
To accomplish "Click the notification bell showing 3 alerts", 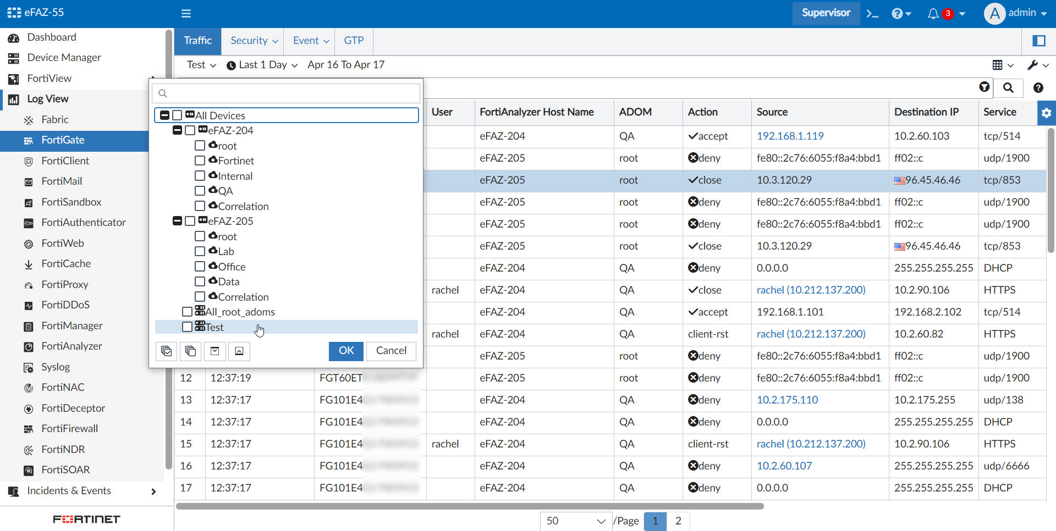I will (x=934, y=13).
